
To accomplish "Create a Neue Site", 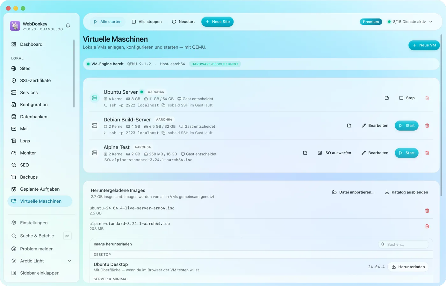I will tap(218, 22).
